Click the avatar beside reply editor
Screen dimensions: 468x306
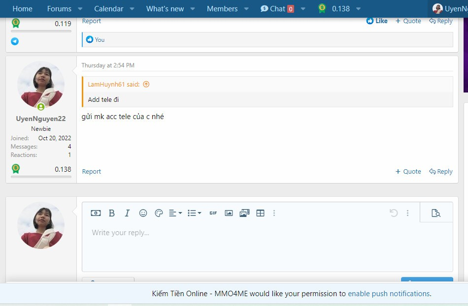[41, 225]
